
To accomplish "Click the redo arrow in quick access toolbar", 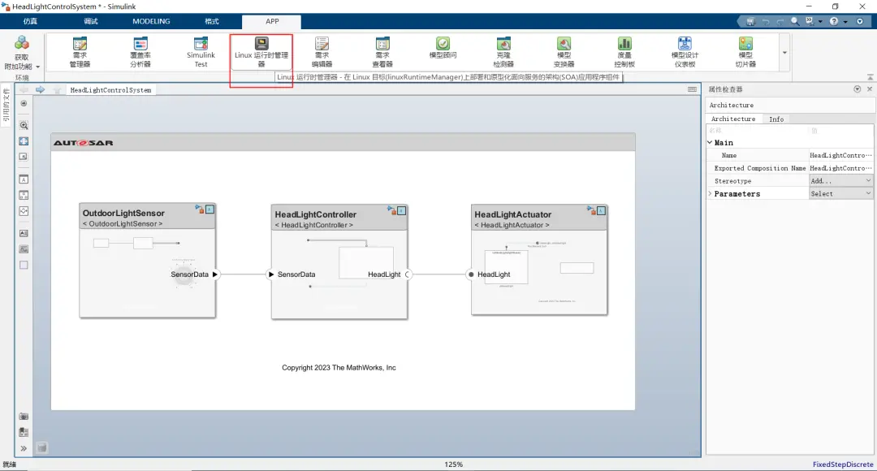I will pos(780,21).
